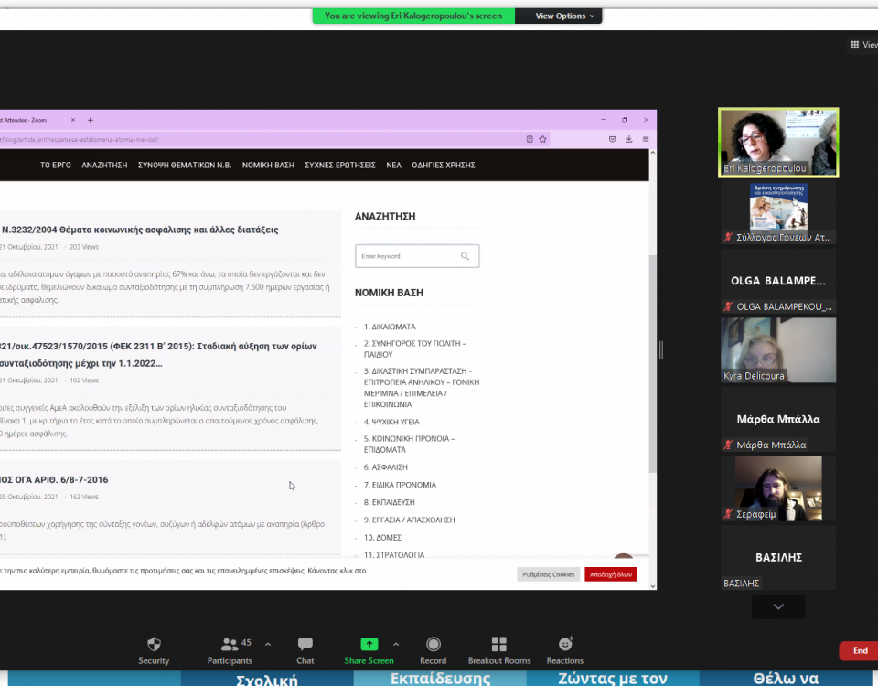The height and width of the screenshot is (686, 878).
Task: Select Kyra Delicoura video thumbnail
Action: (x=778, y=350)
